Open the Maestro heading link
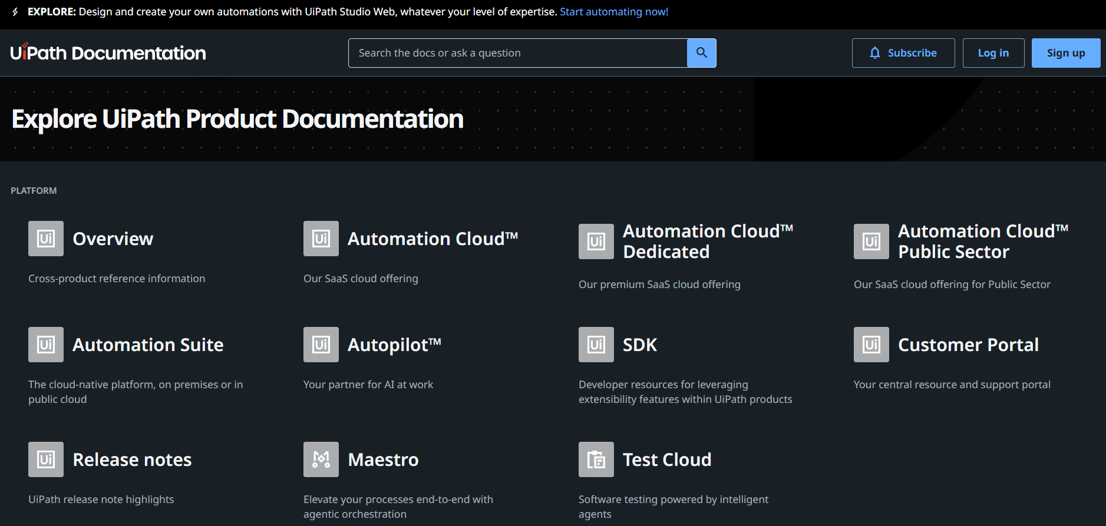Screen dimensions: 1106x526 click(384, 459)
